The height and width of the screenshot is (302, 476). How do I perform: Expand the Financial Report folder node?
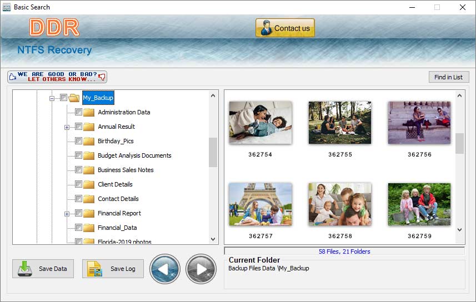(67, 214)
